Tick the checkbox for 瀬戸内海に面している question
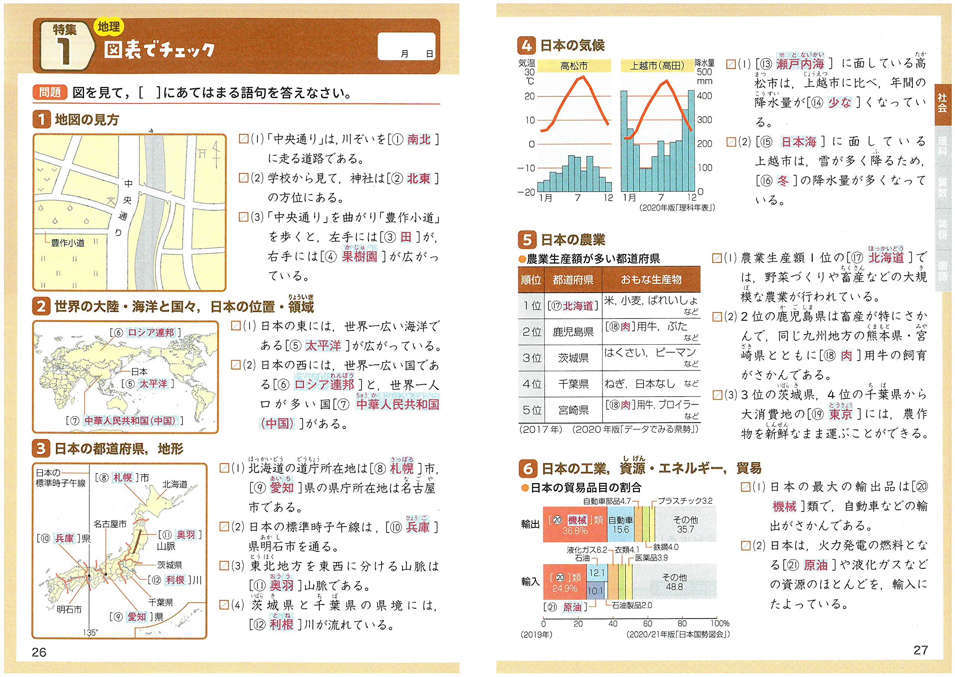955x677 pixels. click(730, 64)
